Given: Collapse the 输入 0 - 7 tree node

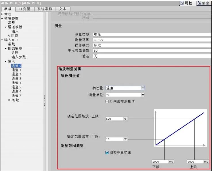Looking at the screenshot, I should point(2,40).
